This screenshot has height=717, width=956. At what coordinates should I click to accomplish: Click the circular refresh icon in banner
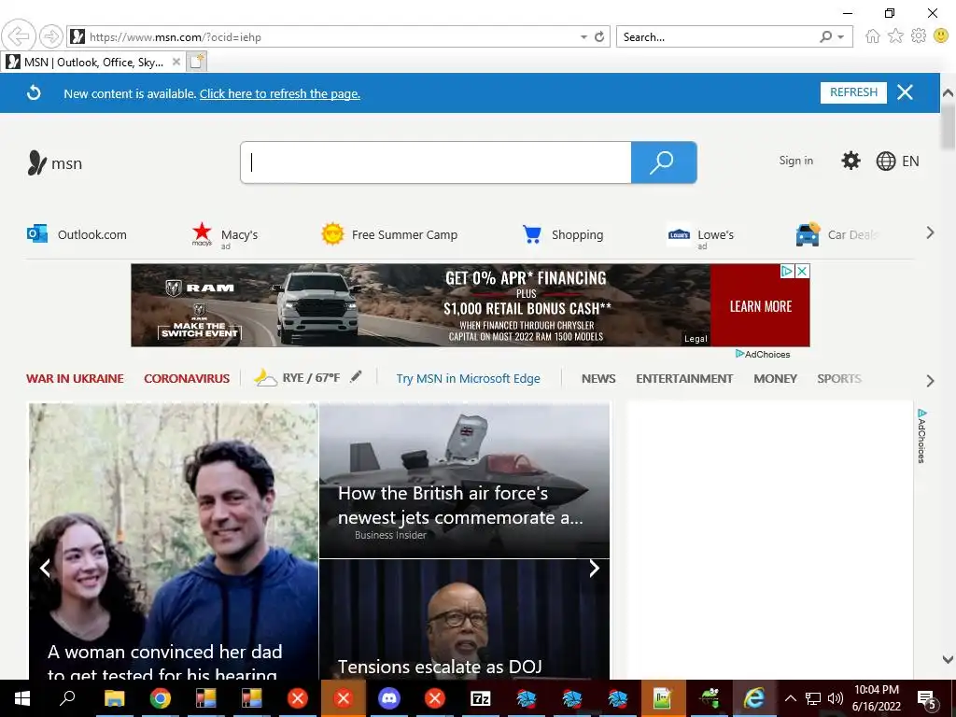click(35, 92)
